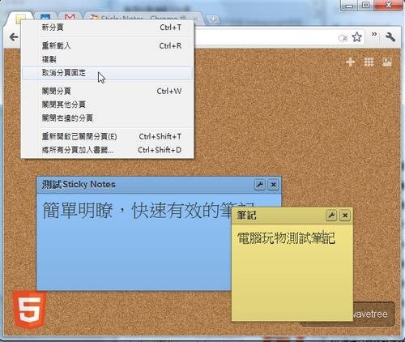Bookmark the page with the star icon
Image resolution: width=405 pixels, height=342 pixels.
pos(357,37)
